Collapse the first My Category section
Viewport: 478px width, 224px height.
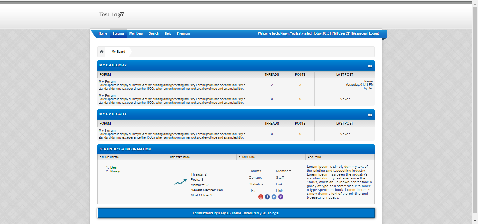click(370, 66)
